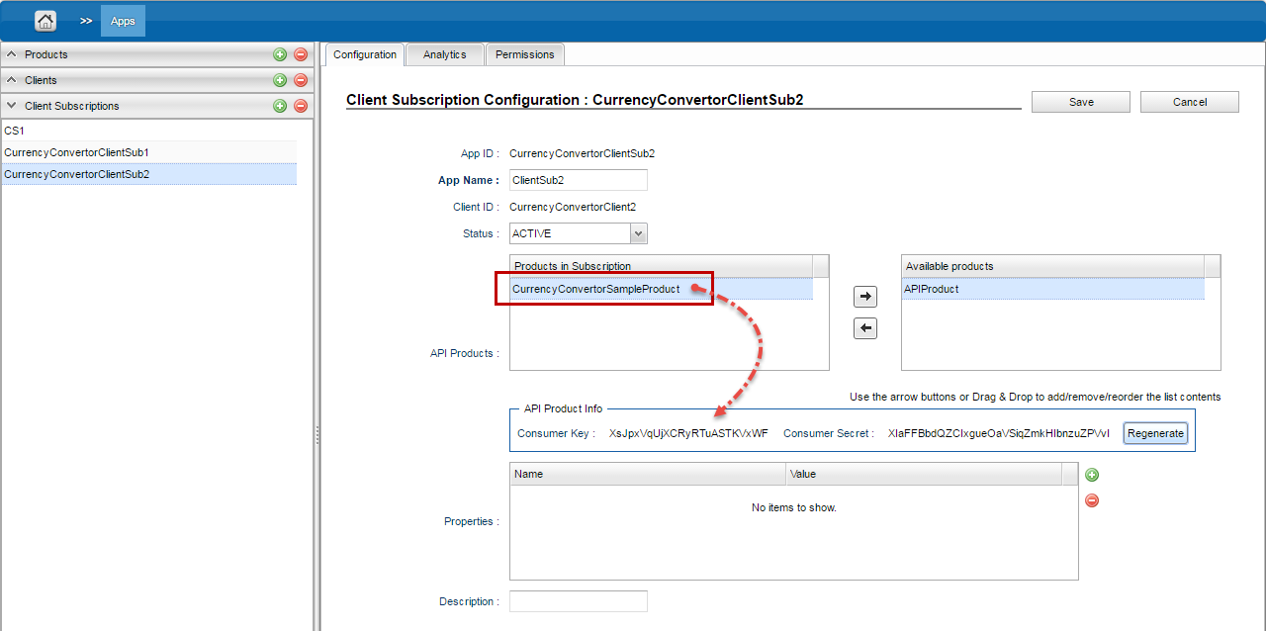The width and height of the screenshot is (1266, 631).
Task: Switch to the Analytics tab
Action: (x=444, y=54)
